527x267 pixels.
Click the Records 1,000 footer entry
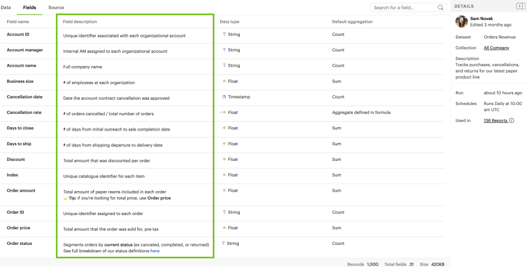363,264
